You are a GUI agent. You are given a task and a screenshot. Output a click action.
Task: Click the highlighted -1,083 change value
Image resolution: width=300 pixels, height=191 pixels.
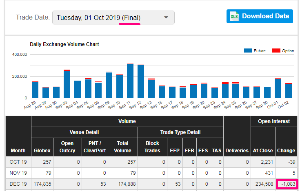[x=286, y=184]
